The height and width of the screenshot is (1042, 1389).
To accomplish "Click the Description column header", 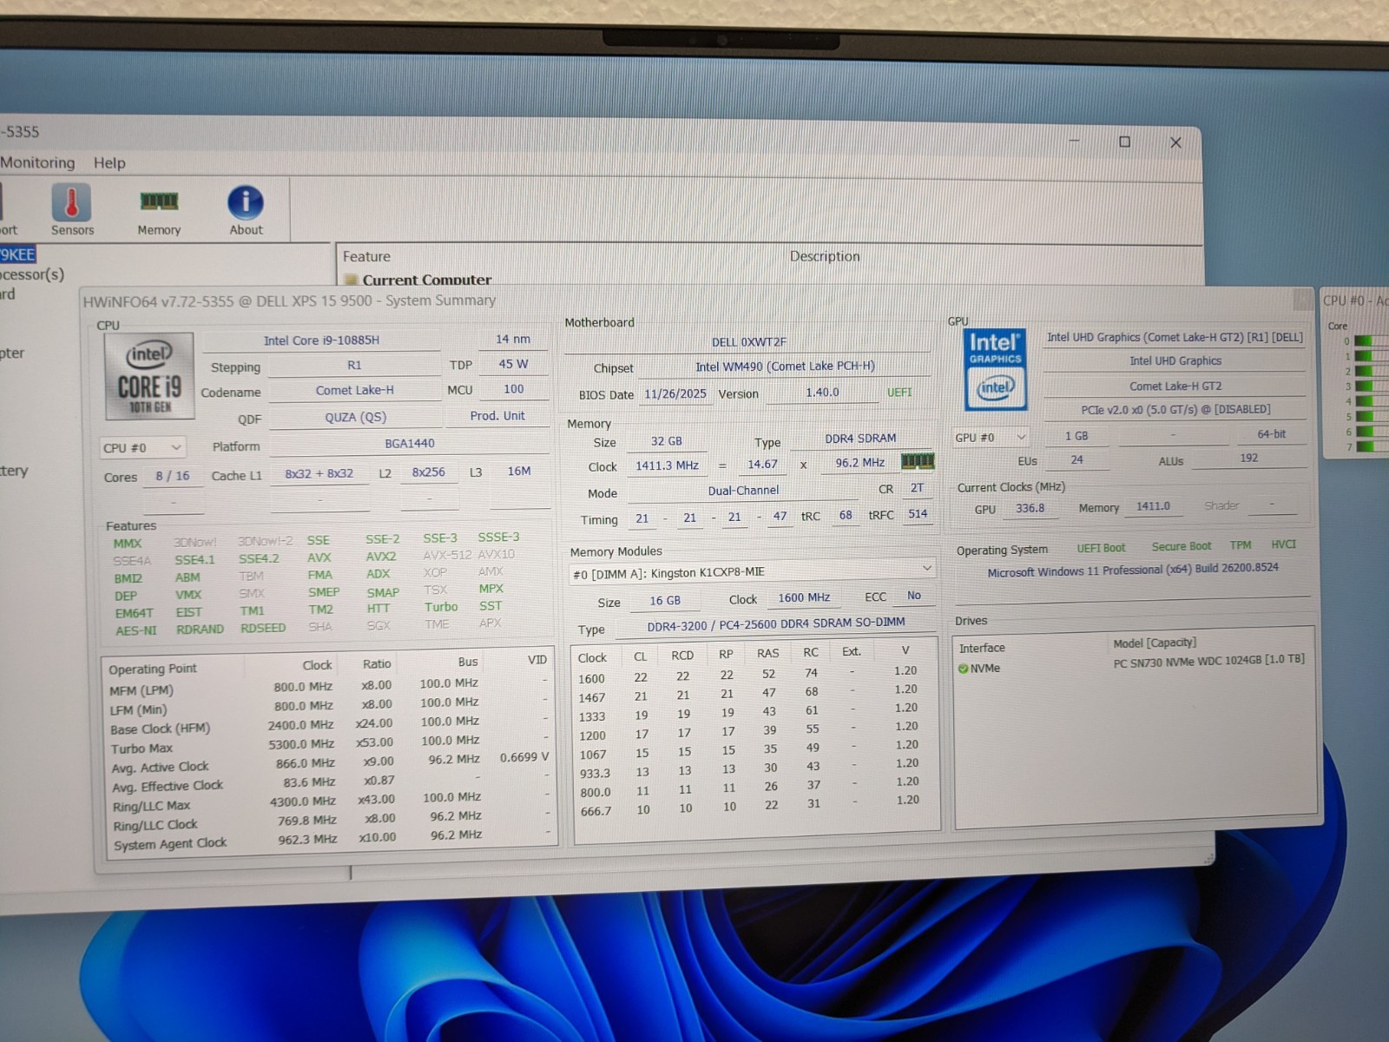I will [x=825, y=256].
